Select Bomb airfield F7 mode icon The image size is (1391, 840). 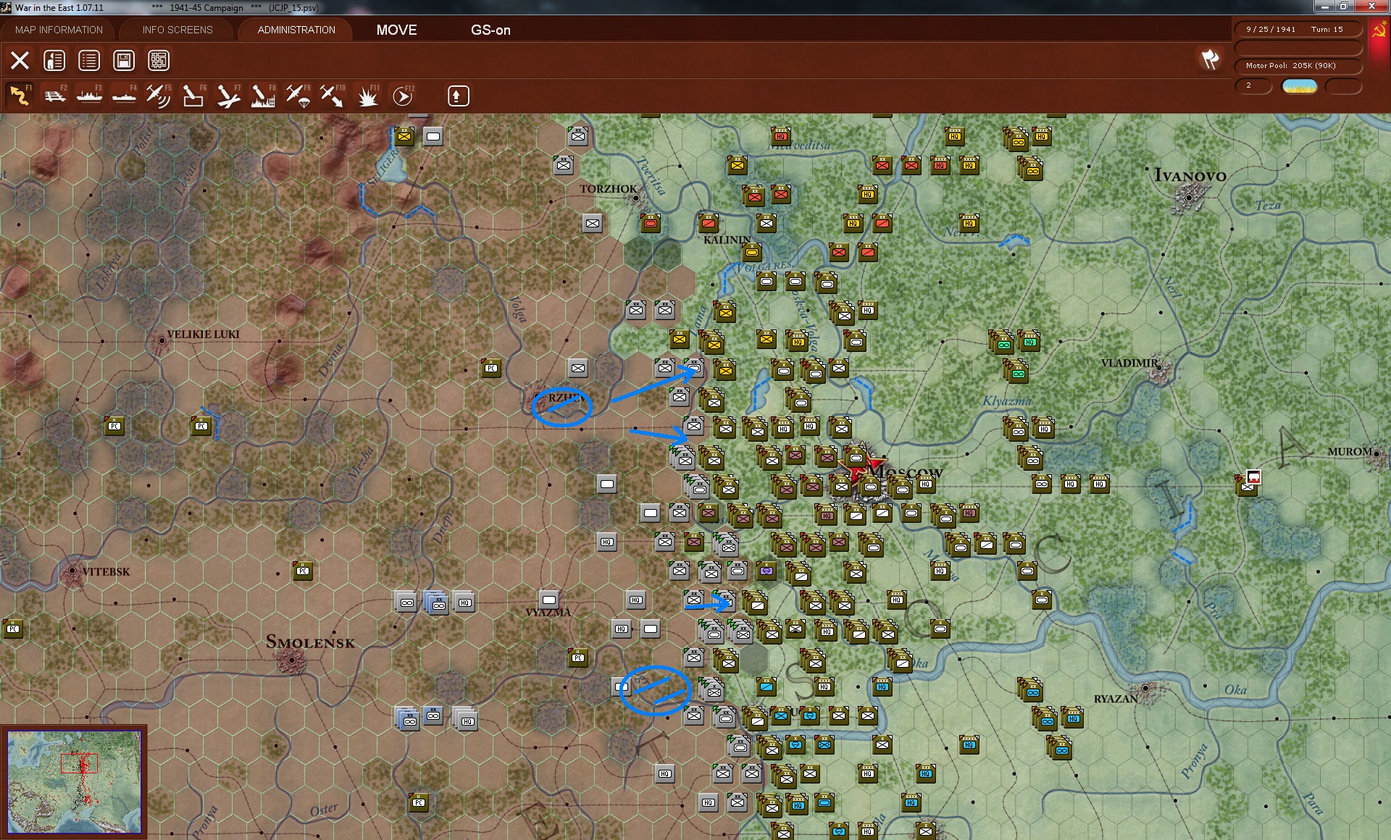click(228, 96)
